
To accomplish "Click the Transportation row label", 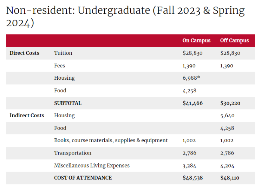I will point(73,153).
